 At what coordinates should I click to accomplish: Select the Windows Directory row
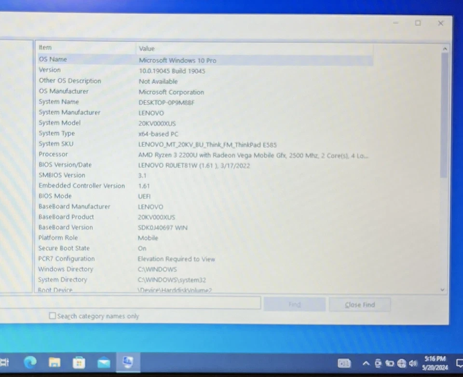coord(205,269)
